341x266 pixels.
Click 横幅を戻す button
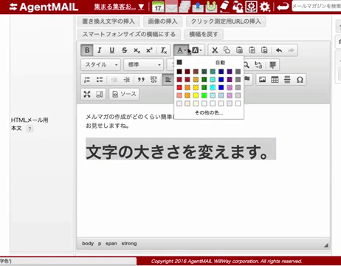click(204, 34)
